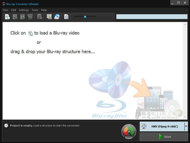Close the Blu-ray Converter window
The width and height of the screenshot is (190, 143).
[185, 3]
